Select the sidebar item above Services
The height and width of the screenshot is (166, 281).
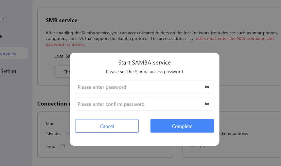(x=1, y=36)
